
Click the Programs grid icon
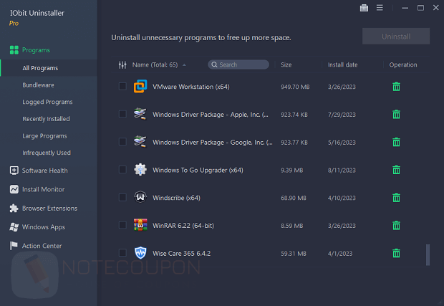pos(14,50)
